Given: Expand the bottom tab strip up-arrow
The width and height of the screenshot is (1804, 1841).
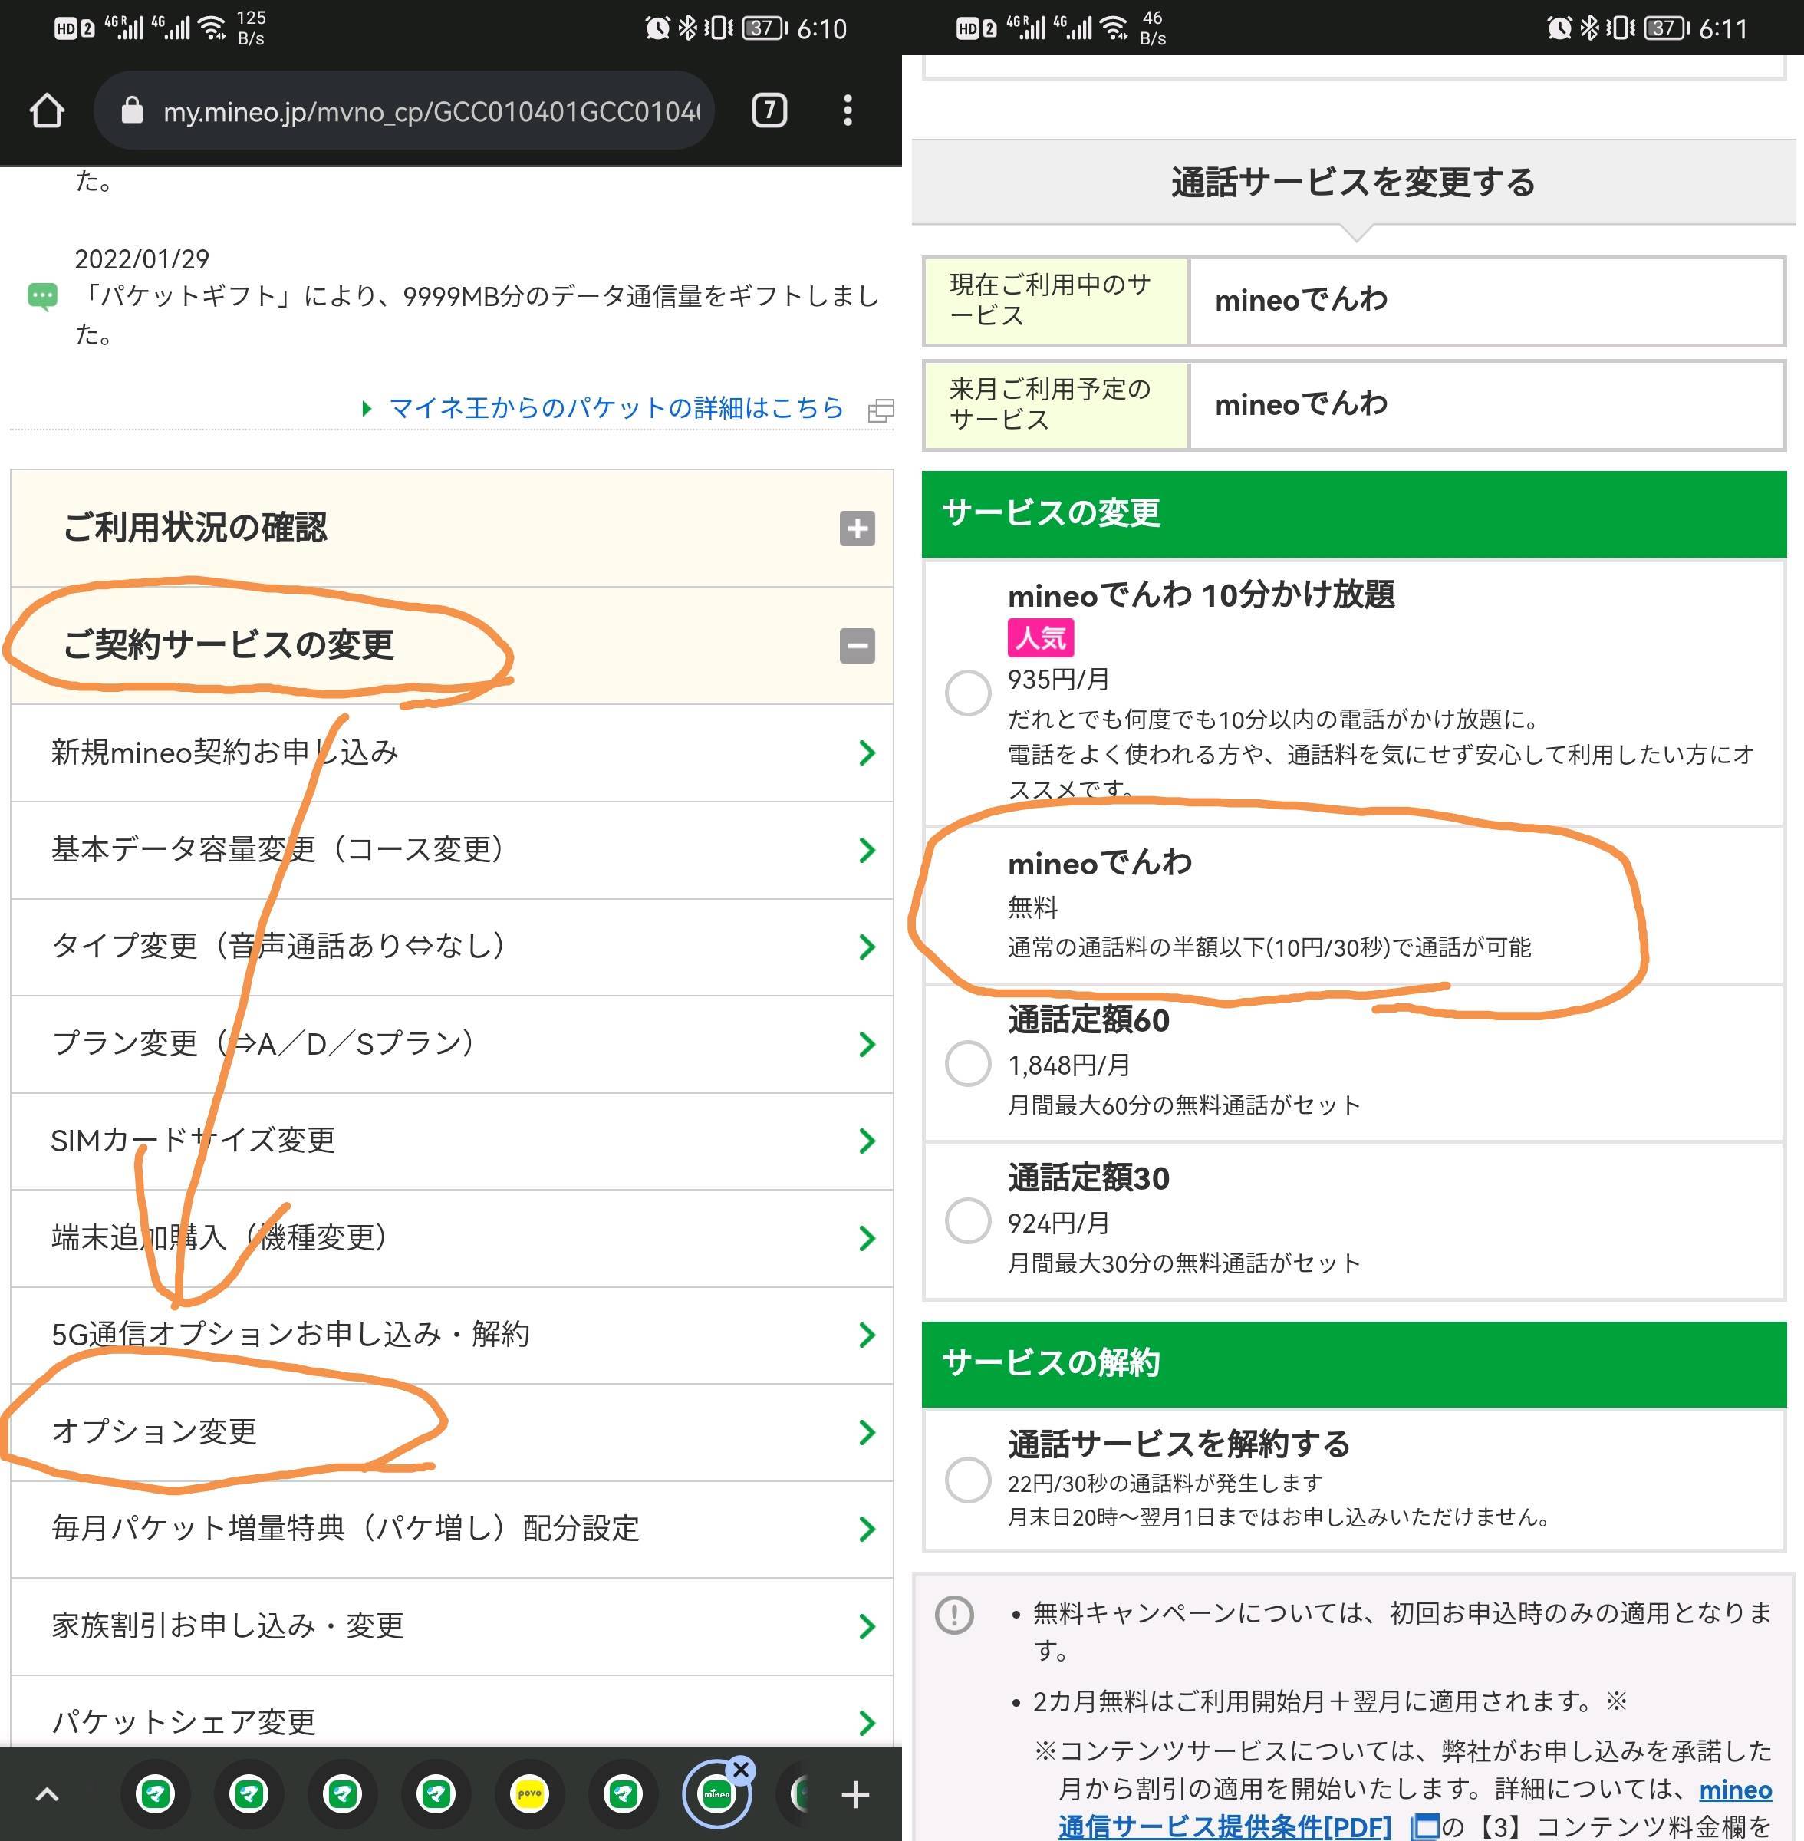Looking at the screenshot, I should tap(47, 1793).
